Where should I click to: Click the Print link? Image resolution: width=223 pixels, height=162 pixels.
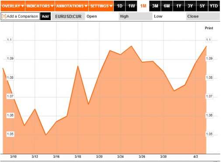[x=209, y=28]
